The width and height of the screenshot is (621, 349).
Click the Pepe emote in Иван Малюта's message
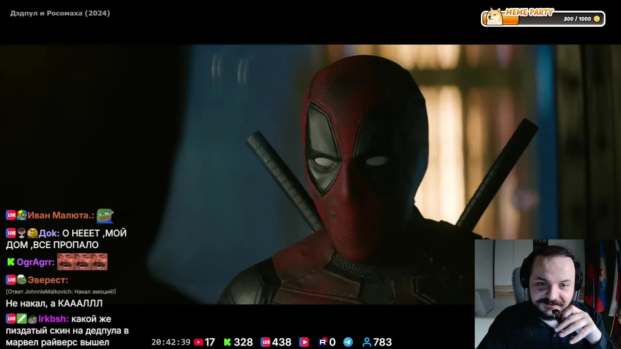[x=105, y=215]
